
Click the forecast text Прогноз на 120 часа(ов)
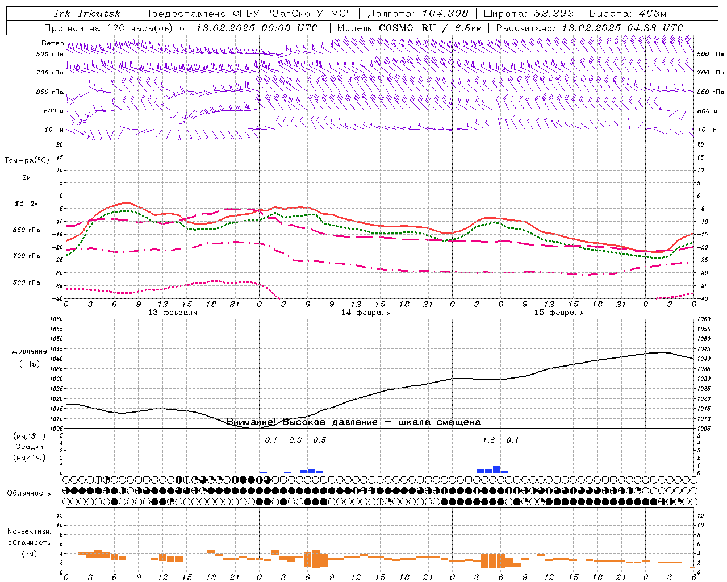pos(109,28)
